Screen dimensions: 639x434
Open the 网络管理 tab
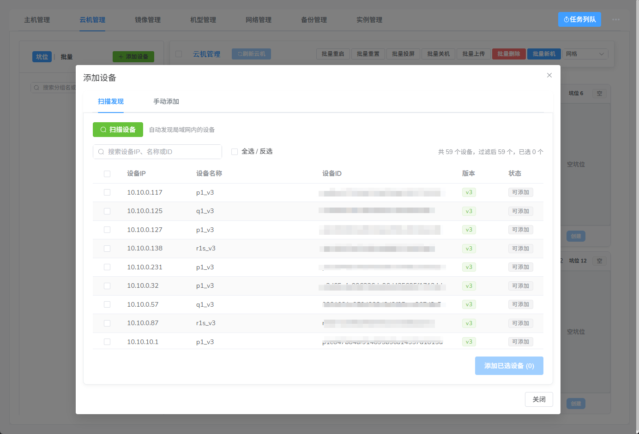pyautogui.click(x=258, y=20)
